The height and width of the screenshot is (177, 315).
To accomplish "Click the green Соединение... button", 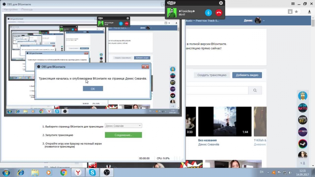I will click(x=123, y=135).
